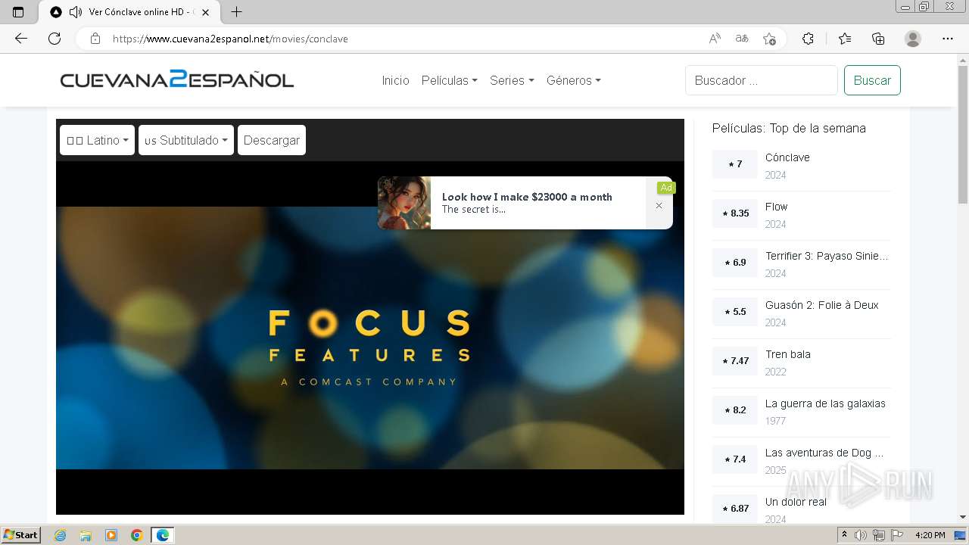Expand the Subtitulado dropdown

pos(186,140)
